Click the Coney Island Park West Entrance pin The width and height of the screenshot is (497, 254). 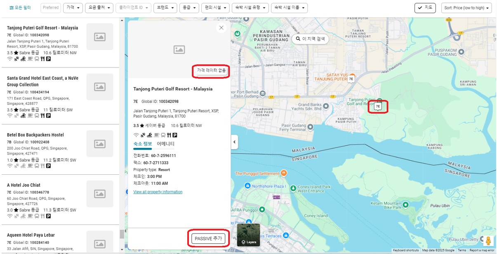point(293,188)
